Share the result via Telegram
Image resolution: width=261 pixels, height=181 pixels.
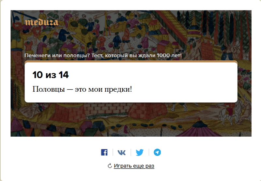tap(157, 152)
